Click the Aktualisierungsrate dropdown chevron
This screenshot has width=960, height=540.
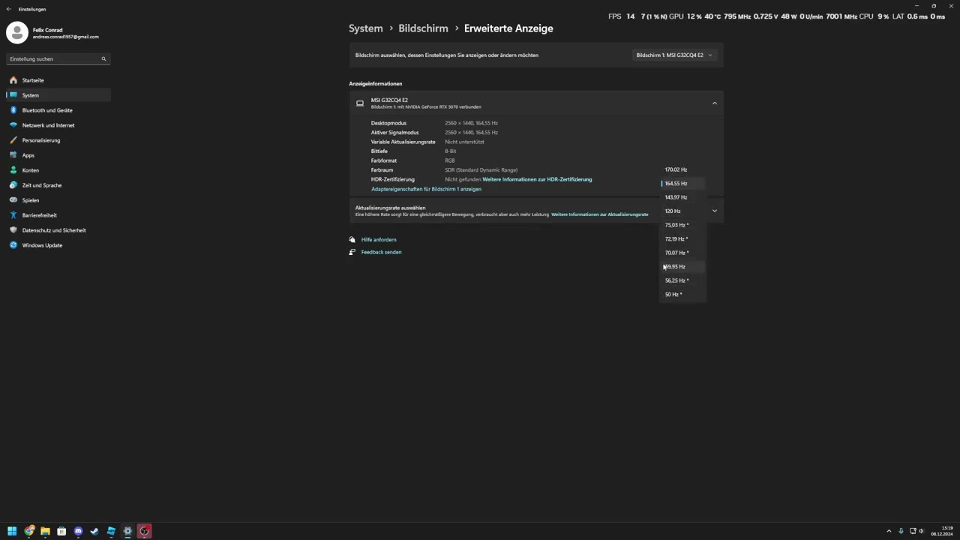(714, 211)
